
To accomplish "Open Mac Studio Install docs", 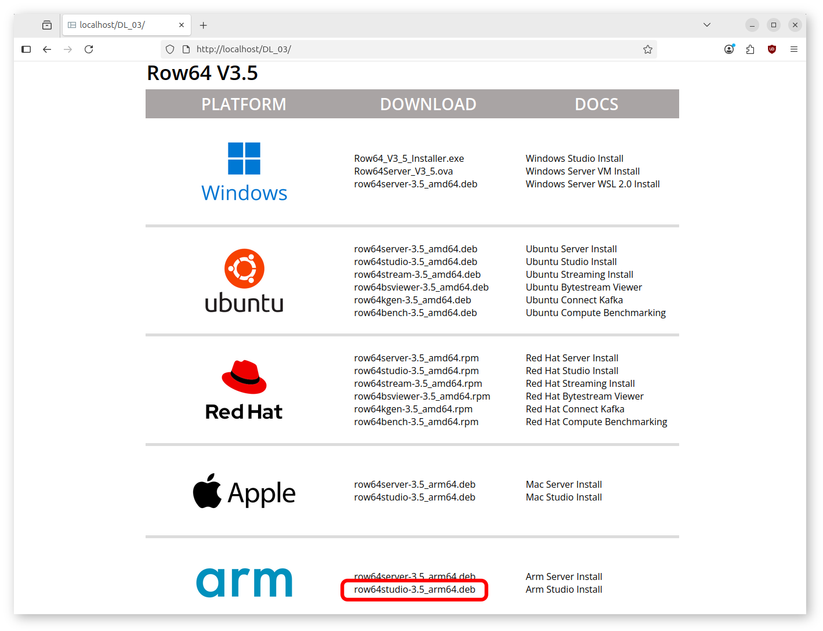I will click(x=564, y=497).
